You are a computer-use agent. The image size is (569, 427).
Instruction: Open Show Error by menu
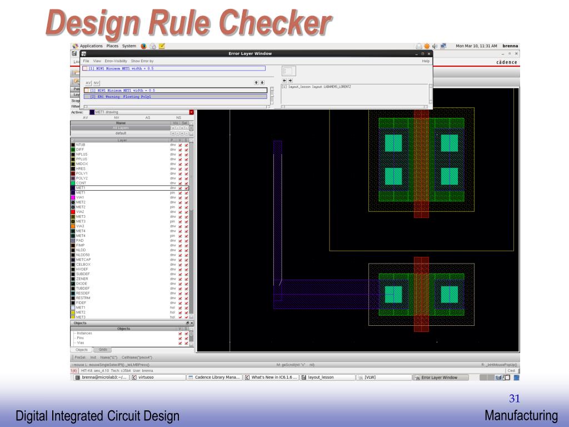click(142, 61)
